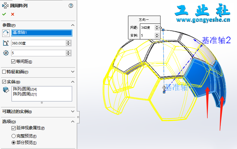The width and height of the screenshot is (237, 149).
Task: Click the 360.00度 angle input field
Action: [x=38, y=43]
